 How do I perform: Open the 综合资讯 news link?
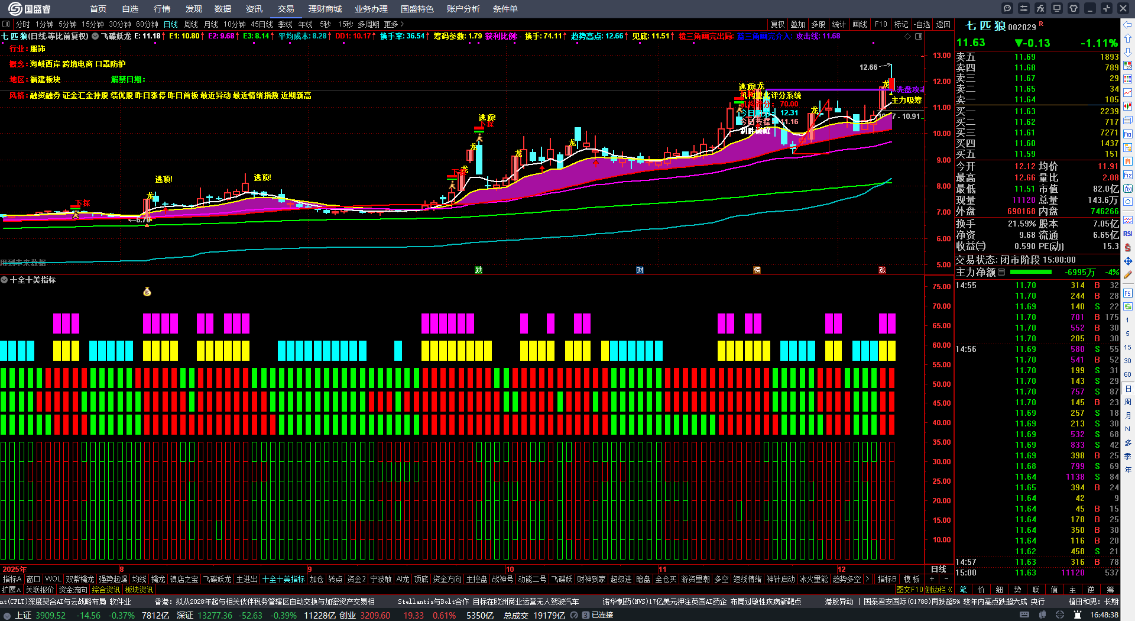[x=106, y=590]
